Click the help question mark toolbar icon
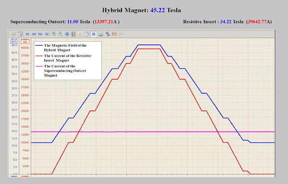This screenshot has width=288, height=184. pos(13,34)
